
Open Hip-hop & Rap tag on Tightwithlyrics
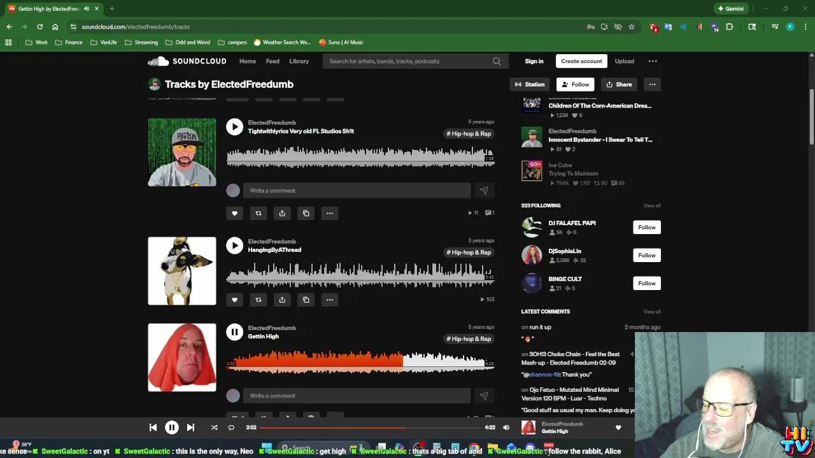point(469,134)
